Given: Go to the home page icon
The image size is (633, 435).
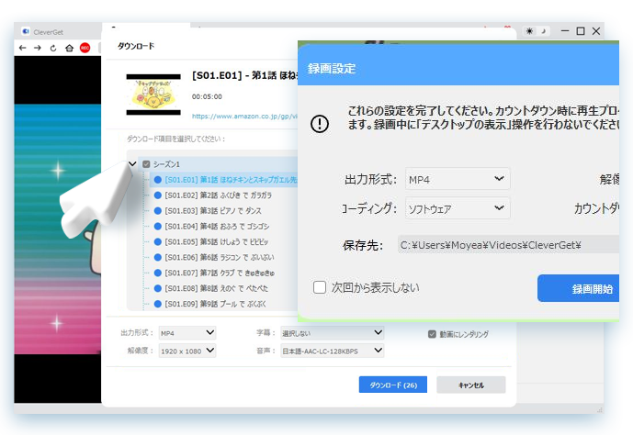Looking at the screenshot, I should click(x=70, y=48).
